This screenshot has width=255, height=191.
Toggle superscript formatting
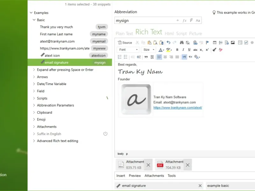pos(207,50)
